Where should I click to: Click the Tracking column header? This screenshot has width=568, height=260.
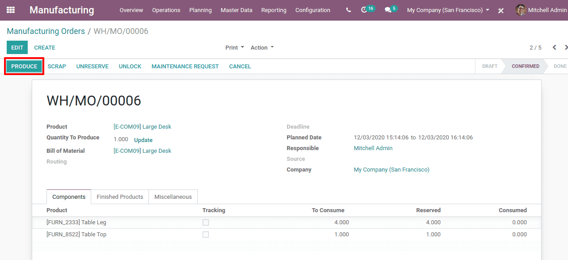coord(214,210)
